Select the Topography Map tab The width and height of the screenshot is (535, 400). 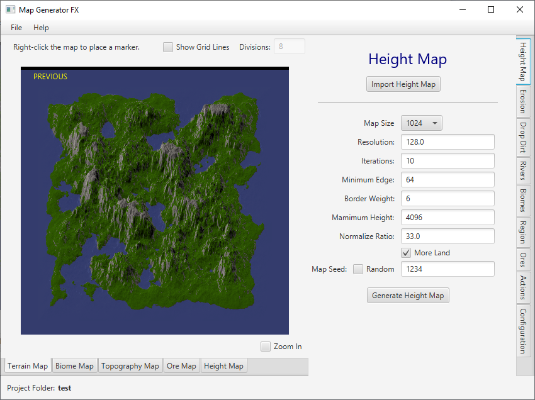coord(130,366)
